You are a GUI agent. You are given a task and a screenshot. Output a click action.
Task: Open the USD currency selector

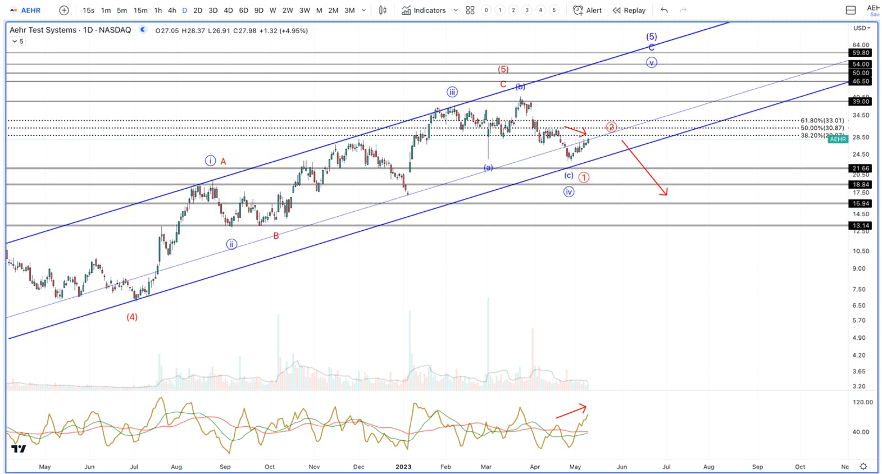(862, 28)
